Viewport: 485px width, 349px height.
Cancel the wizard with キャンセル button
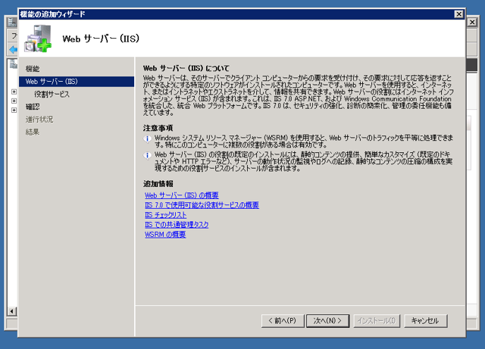pos(426,320)
